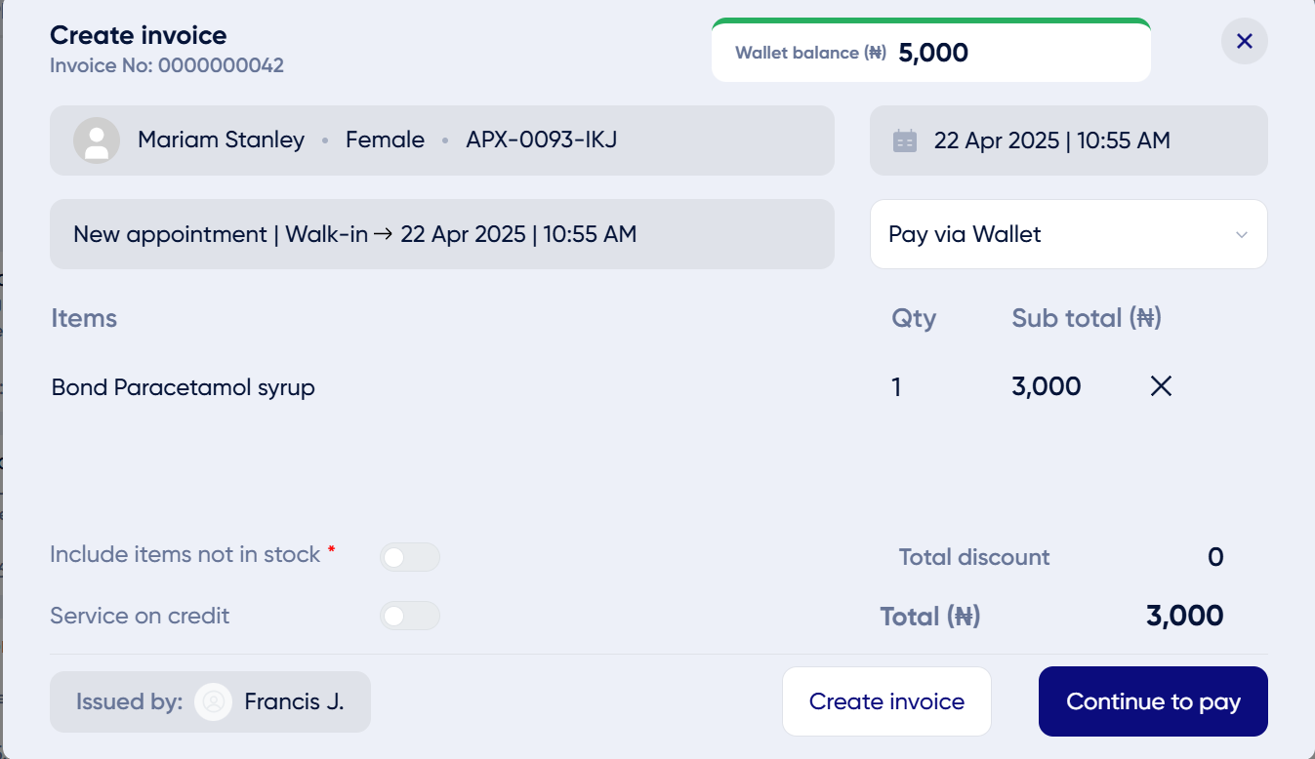The height and width of the screenshot is (759, 1315).
Task: Select the invoice date field
Action: 1069,140
